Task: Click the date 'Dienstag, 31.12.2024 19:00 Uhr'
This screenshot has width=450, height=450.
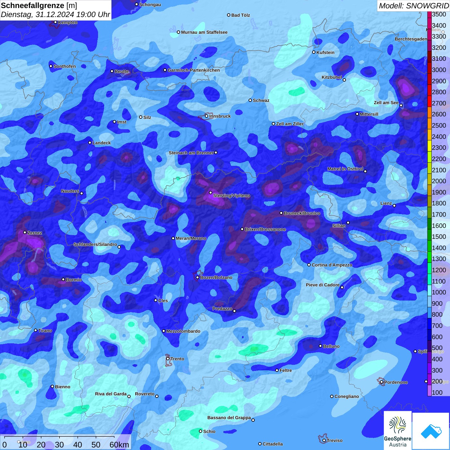Action: click(x=55, y=14)
